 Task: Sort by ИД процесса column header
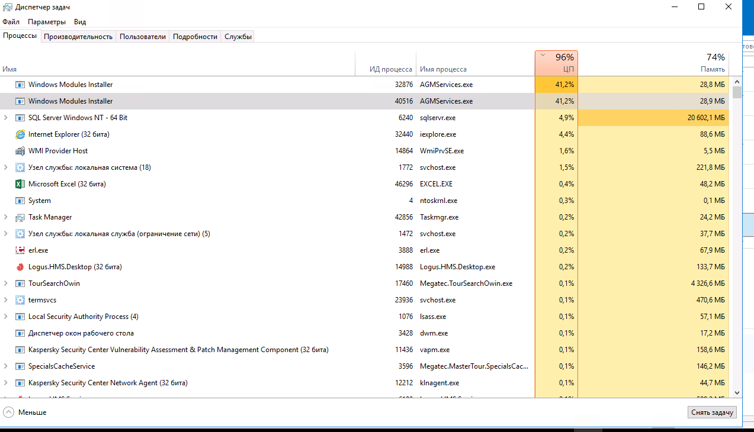[386, 63]
